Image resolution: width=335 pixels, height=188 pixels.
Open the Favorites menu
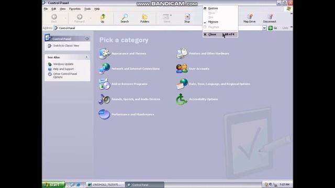click(x=75, y=9)
